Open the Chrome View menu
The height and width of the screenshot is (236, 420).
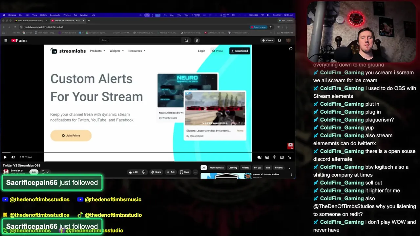(x=34, y=15)
